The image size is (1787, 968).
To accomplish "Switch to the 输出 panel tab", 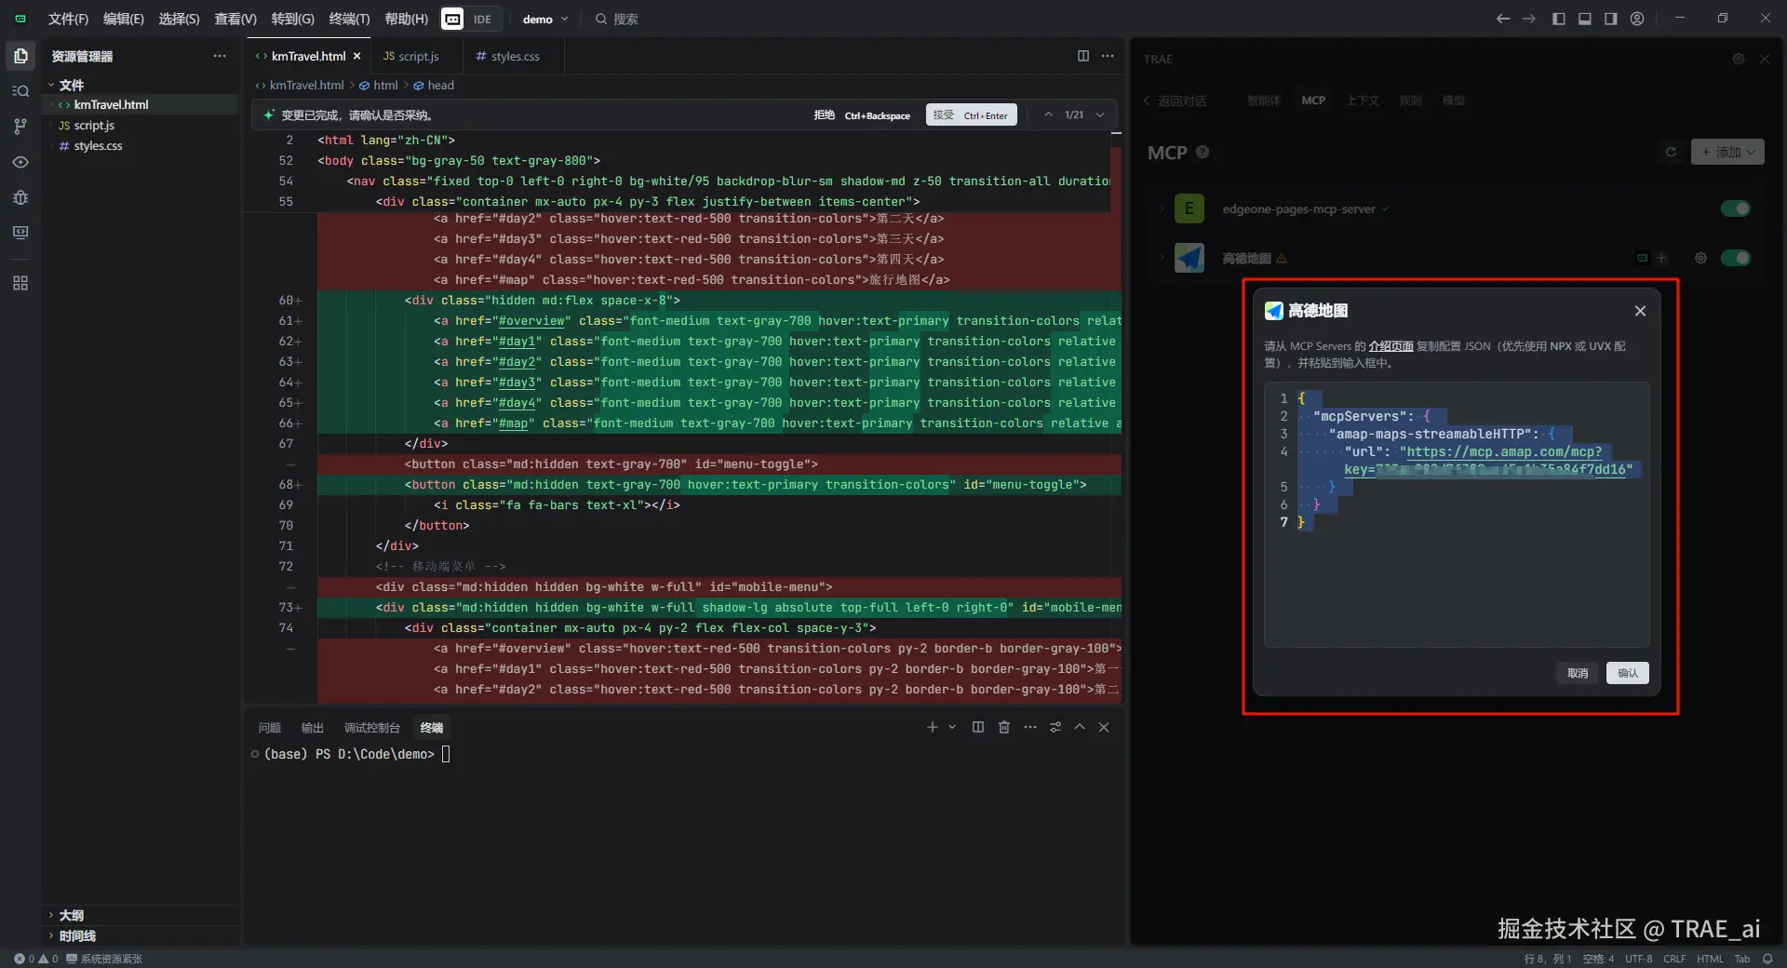I will (x=313, y=728).
